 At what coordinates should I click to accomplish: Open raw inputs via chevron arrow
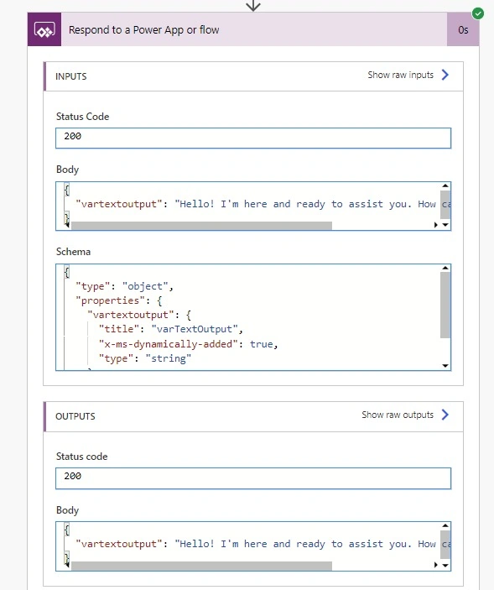coord(445,75)
